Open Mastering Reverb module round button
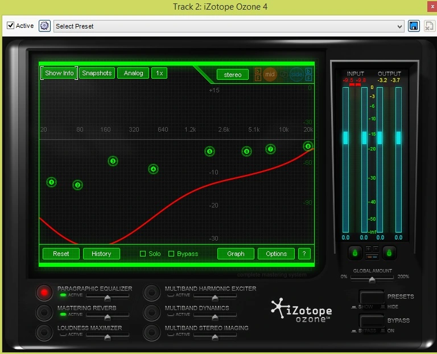437x354 pixels. [x=44, y=312]
